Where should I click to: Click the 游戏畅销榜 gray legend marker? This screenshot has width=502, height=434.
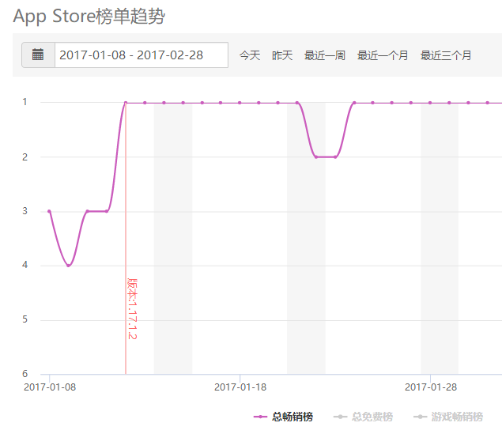[420, 417]
